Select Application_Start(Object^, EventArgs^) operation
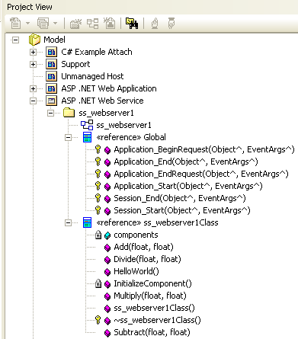The height and width of the screenshot is (339, 298). coord(188,186)
